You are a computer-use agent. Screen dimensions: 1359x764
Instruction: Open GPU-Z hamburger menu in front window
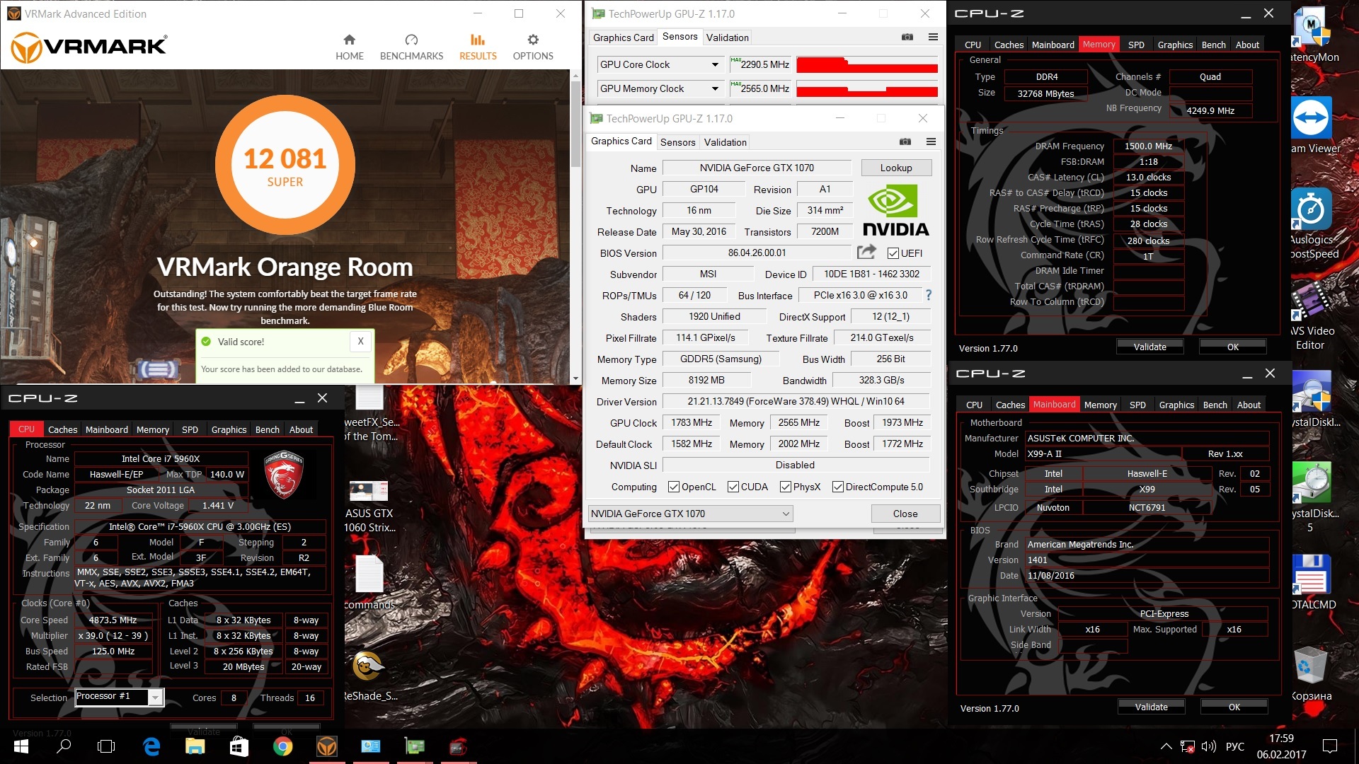point(931,142)
